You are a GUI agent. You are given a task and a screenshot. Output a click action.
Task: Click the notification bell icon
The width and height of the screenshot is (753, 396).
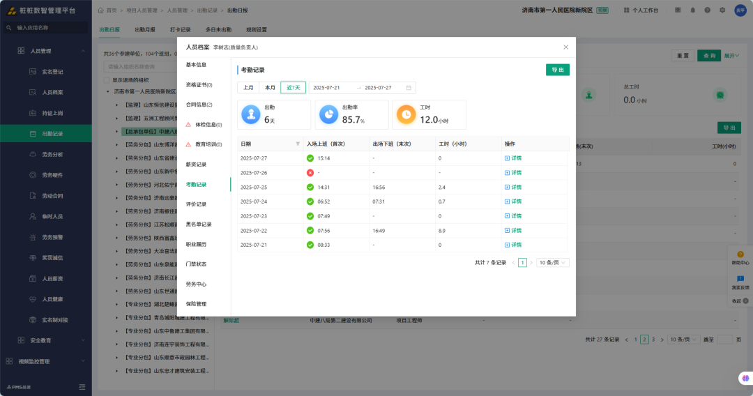692,10
